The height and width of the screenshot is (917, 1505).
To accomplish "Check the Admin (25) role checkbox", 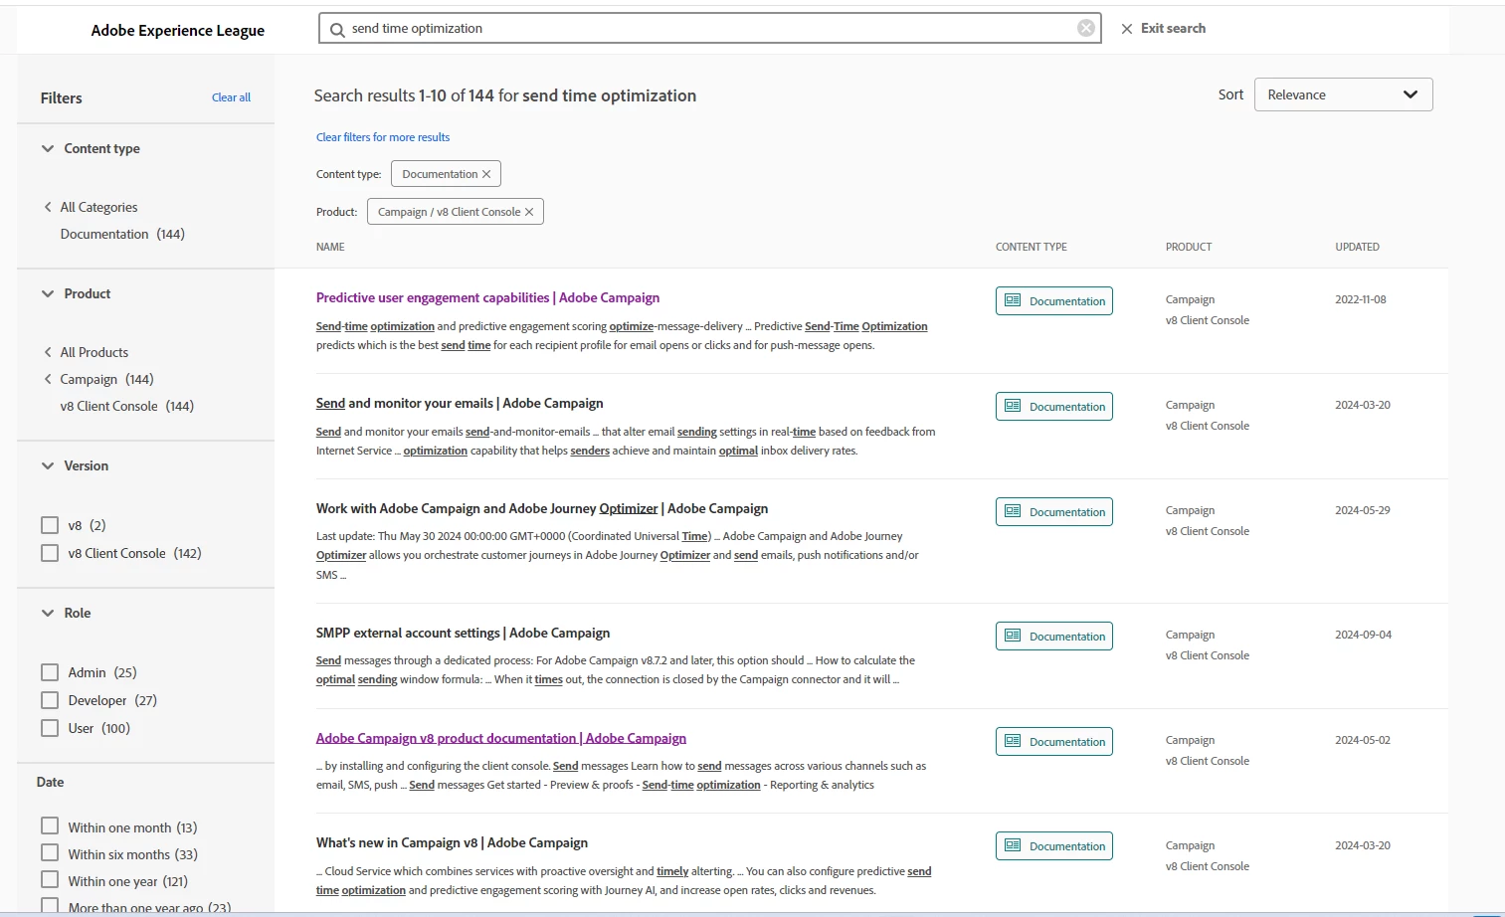I will pyautogui.click(x=50, y=672).
